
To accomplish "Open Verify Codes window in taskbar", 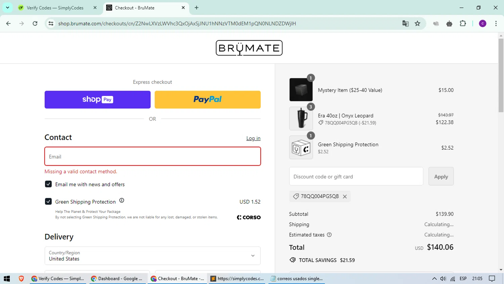I will tap(58, 279).
